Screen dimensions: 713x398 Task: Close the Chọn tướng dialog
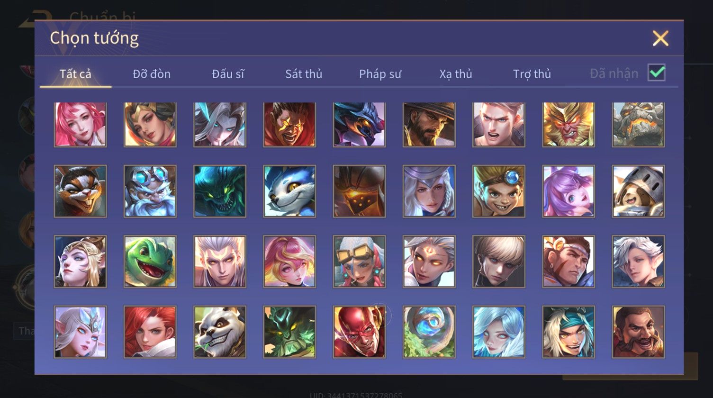pyautogui.click(x=660, y=38)
